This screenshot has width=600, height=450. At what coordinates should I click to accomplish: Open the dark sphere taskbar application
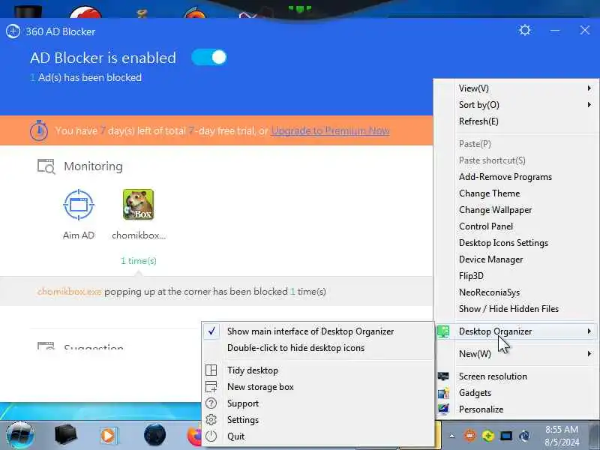155,435
